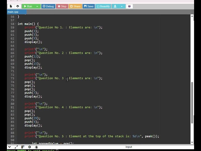Click the push(12); statement

point(32,57)
